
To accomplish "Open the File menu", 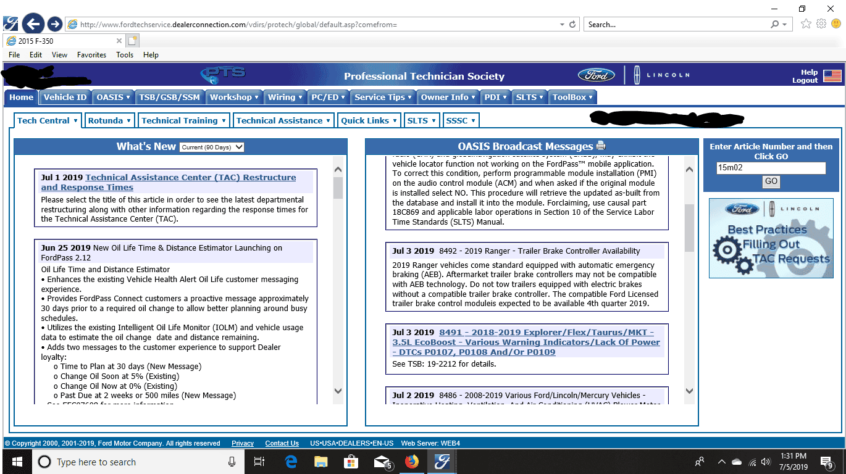I will [x=14, y=54].
